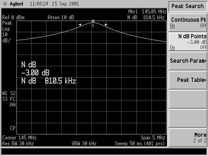
Task: Click the Log scale label
Action: point(6,29)
